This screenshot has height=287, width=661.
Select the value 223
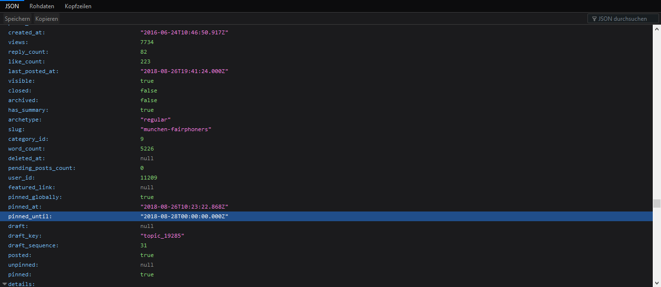tap(145, 61)
